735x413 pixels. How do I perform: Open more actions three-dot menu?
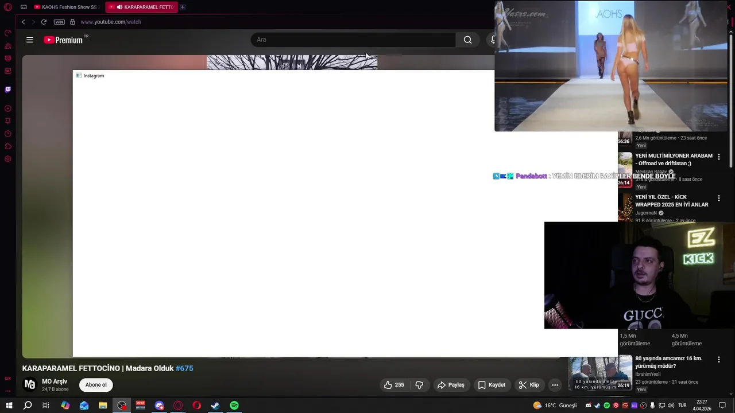(x=555, y=385)
